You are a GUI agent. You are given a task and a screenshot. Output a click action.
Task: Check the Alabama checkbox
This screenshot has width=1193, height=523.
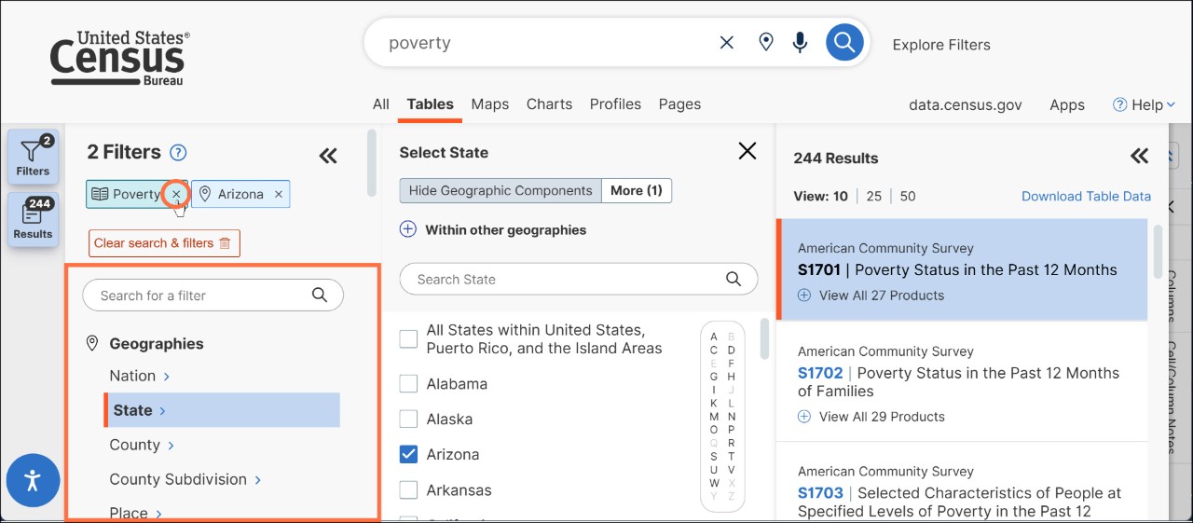[x=408, y=383]
